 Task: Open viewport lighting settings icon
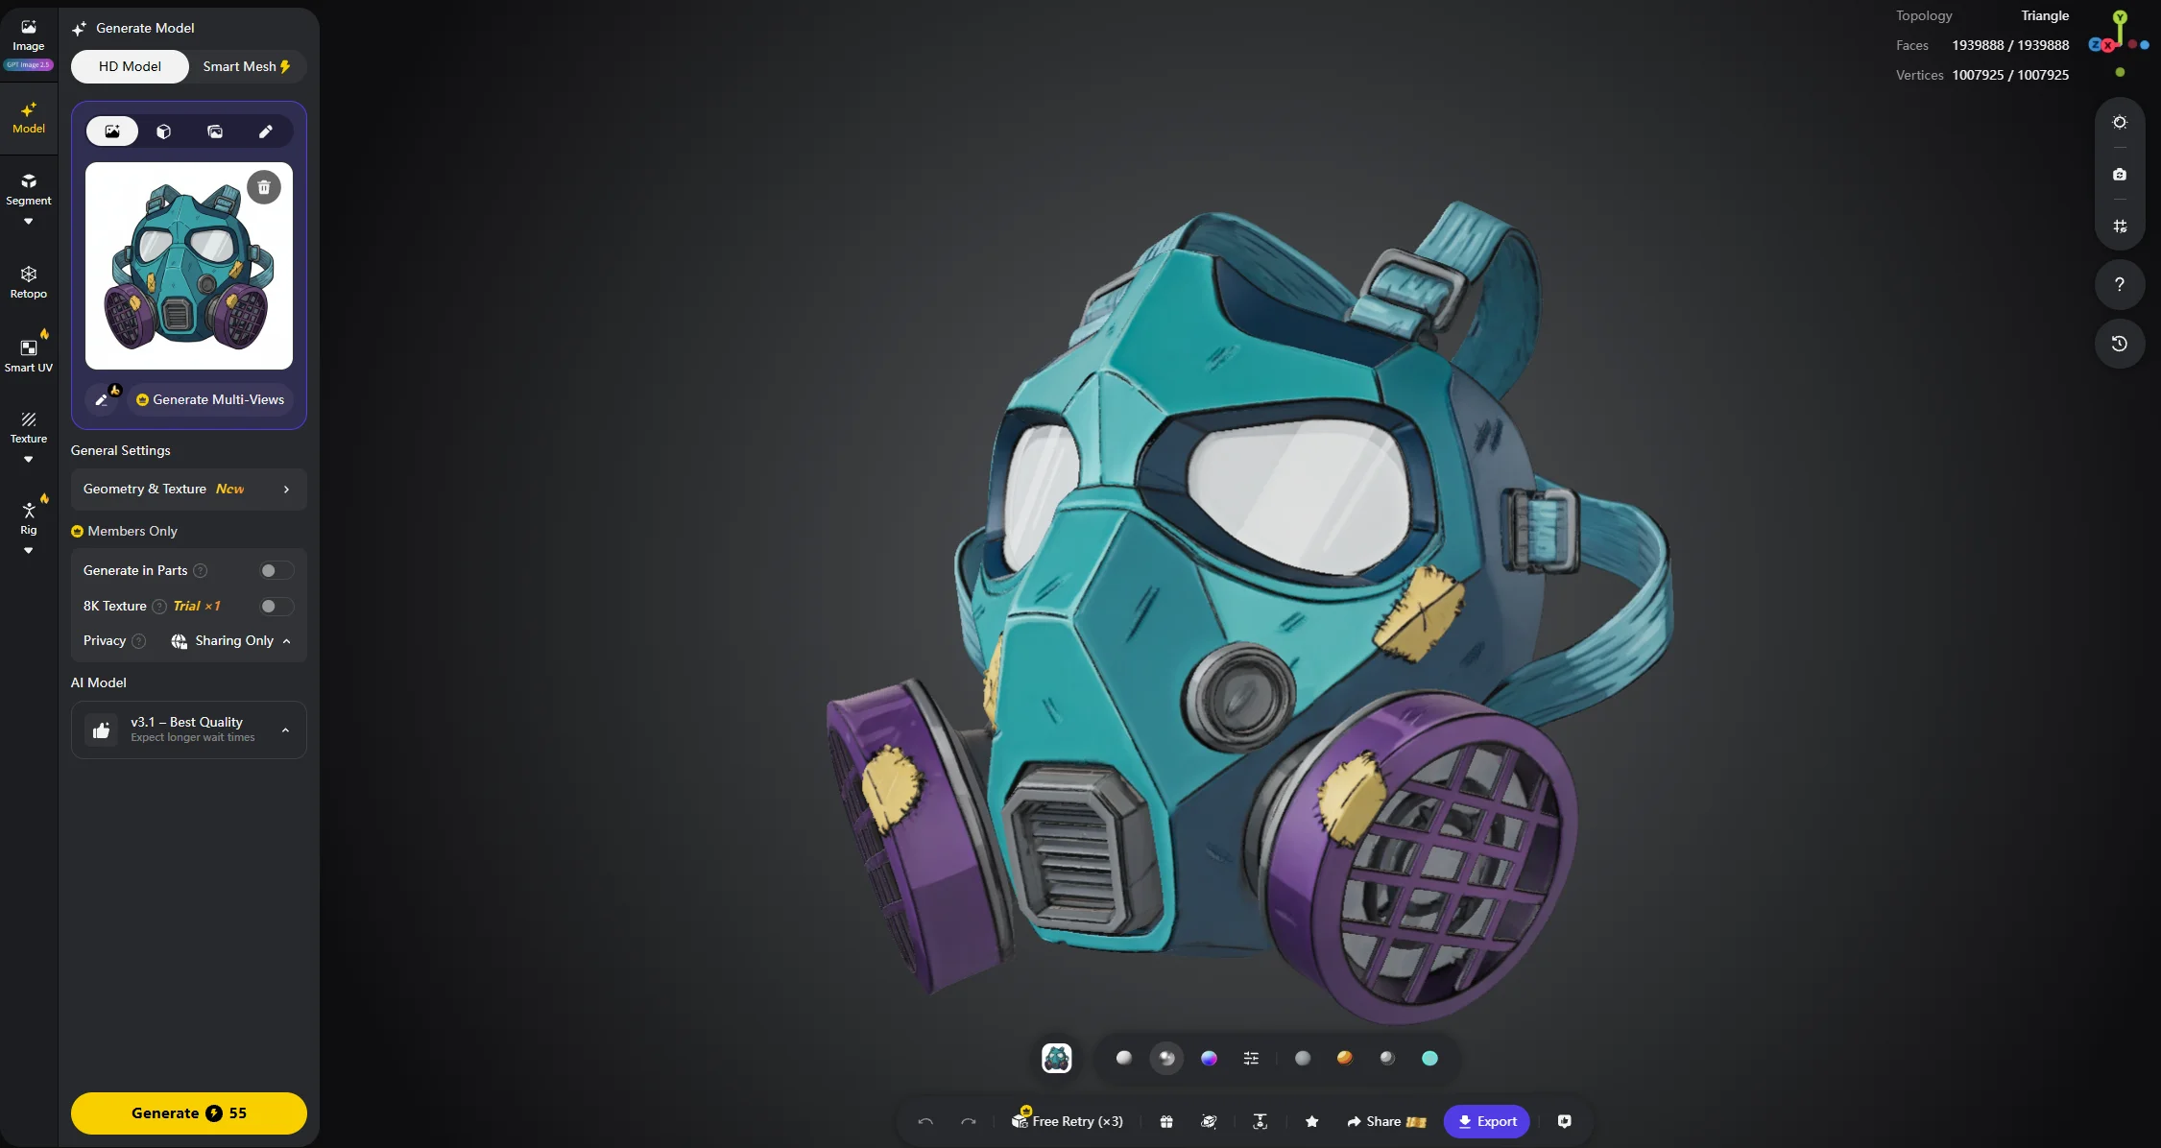(x=2120, y=123)
